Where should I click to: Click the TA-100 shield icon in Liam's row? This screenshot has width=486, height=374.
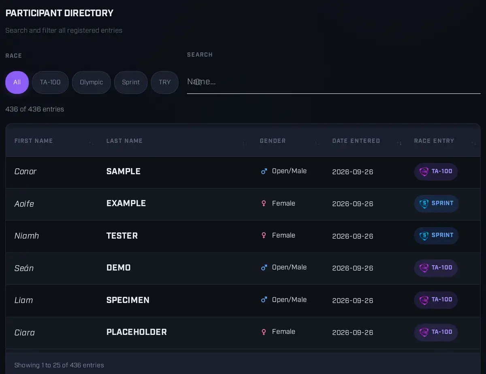[424, 300]
